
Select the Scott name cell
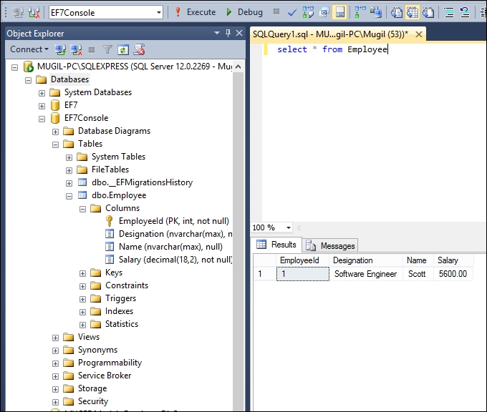[x=418, y=274]
